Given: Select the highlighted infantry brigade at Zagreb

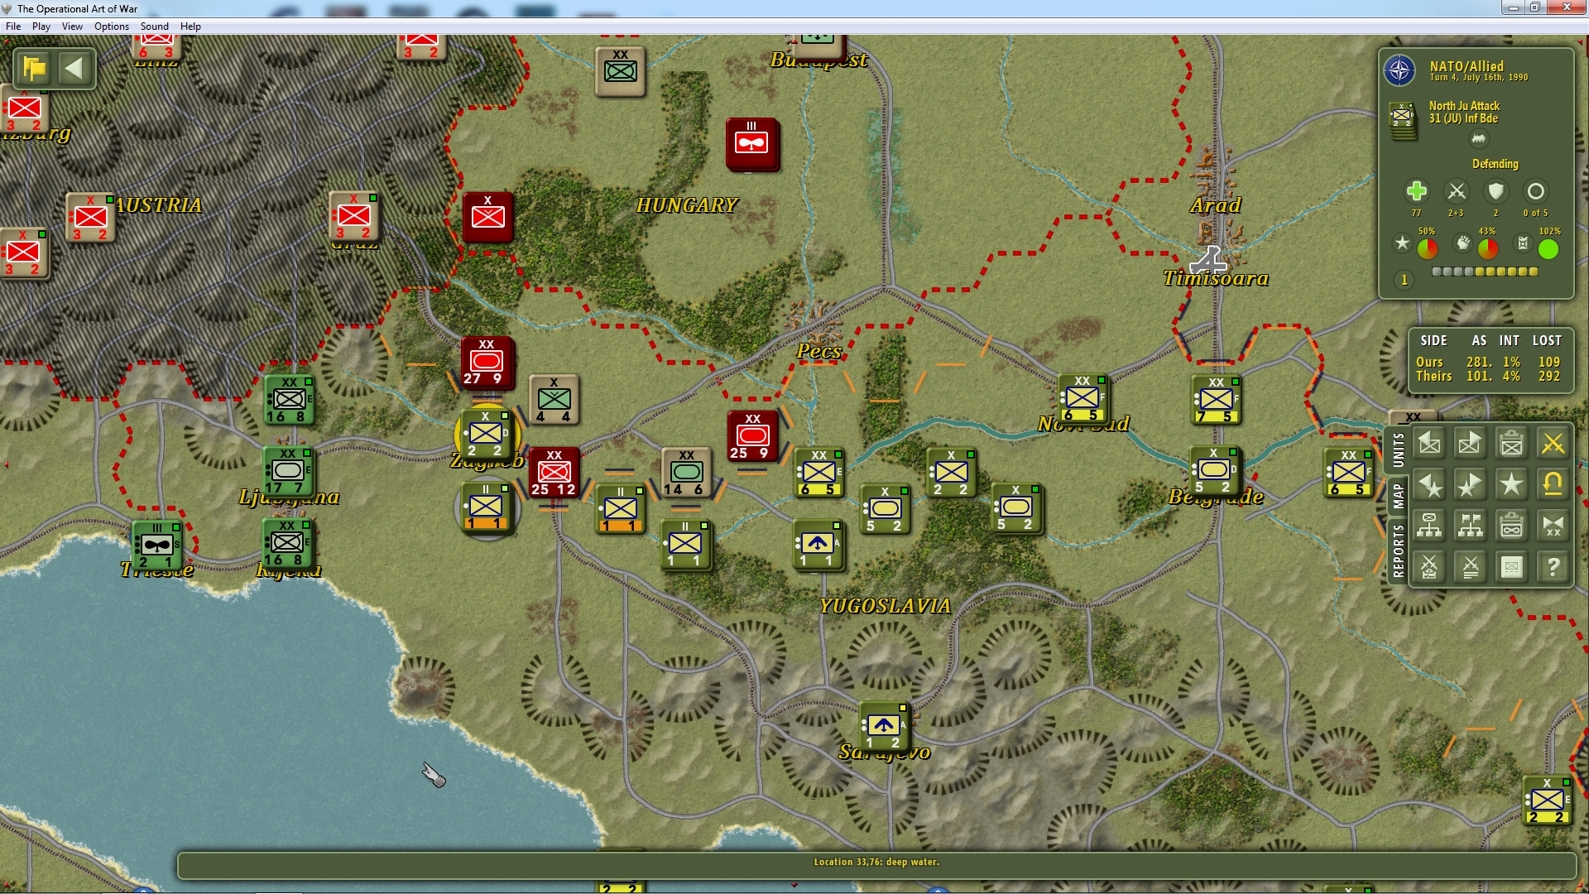Looking at the screenshot, I should tap(487, 435).
